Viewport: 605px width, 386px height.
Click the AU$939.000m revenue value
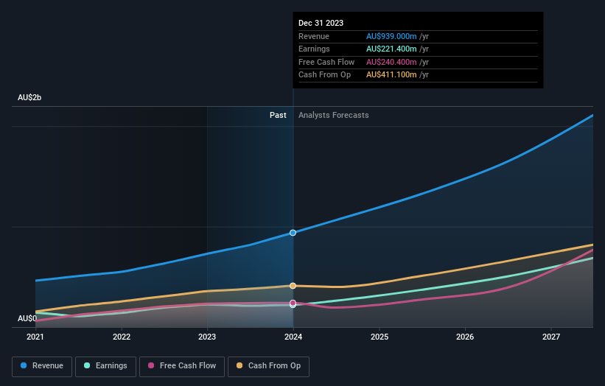pyautogui.click(x=391, y=36)
